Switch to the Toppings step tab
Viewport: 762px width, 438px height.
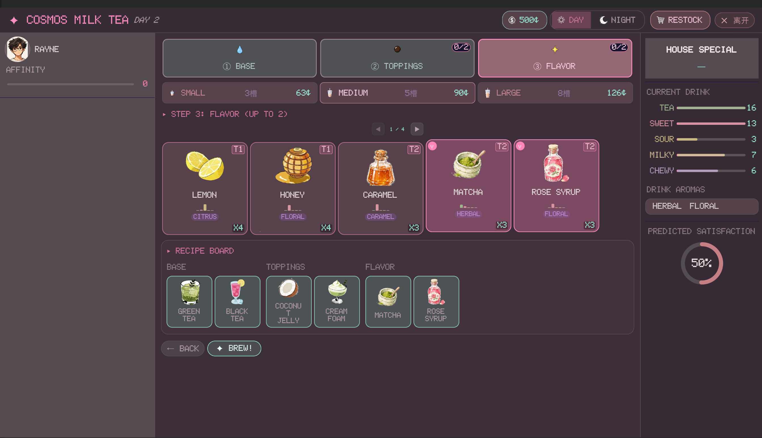click(x=397, y=58)
